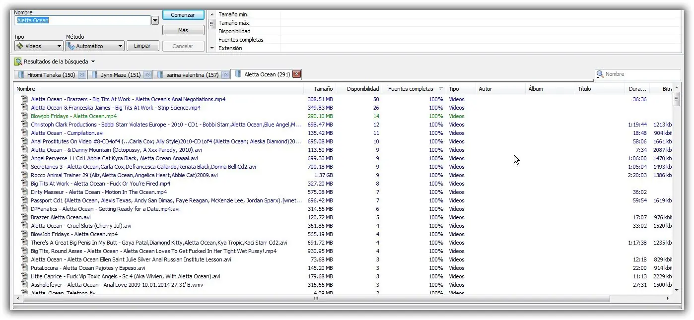
Task: Click the magnifier icon in the filter box
Action: [x=600, y=74]
